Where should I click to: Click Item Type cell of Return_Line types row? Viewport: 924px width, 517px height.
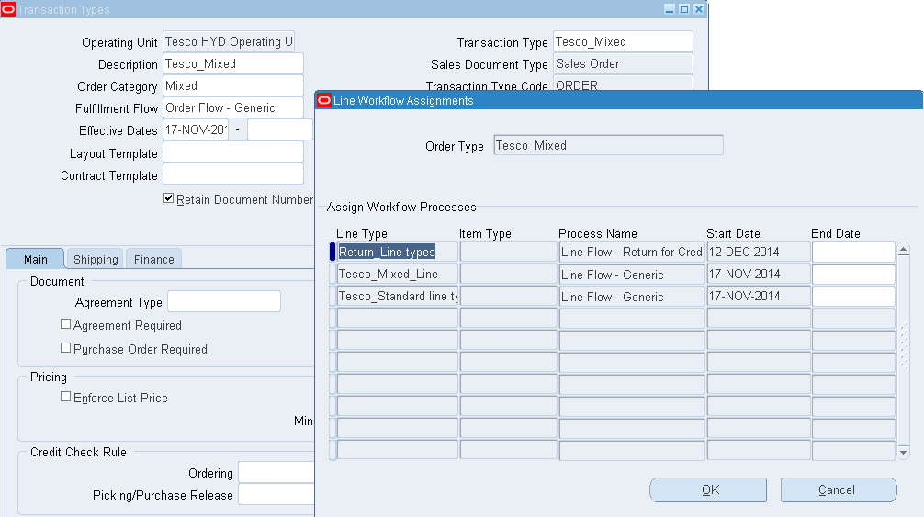[x=509, y=252]
